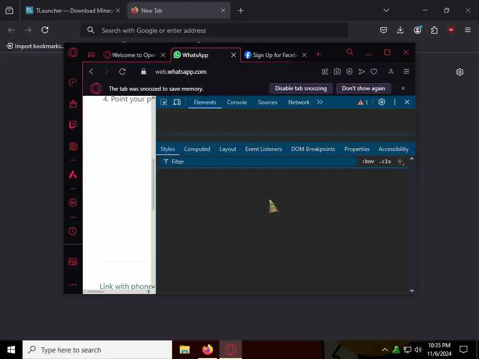Open Firefox list all tabs dropdown
The height and width of the screenshot is (359, 479).
386,10
